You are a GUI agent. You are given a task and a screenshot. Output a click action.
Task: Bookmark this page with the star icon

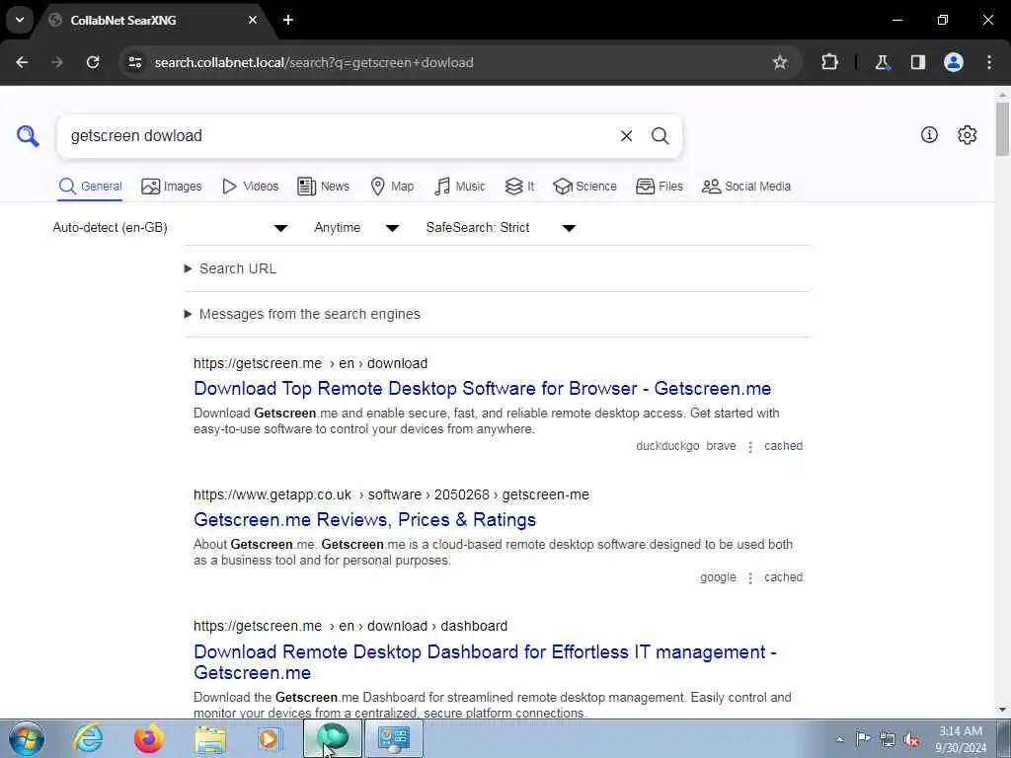coord(780,62)
